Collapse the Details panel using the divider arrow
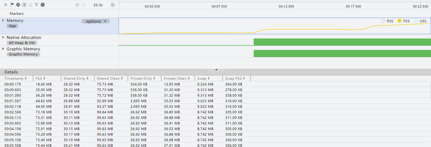 coord(216,69)
